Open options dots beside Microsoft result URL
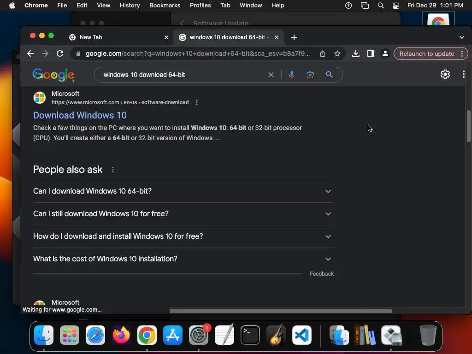Viewport: 472px width, 354px height. point(197,102)
